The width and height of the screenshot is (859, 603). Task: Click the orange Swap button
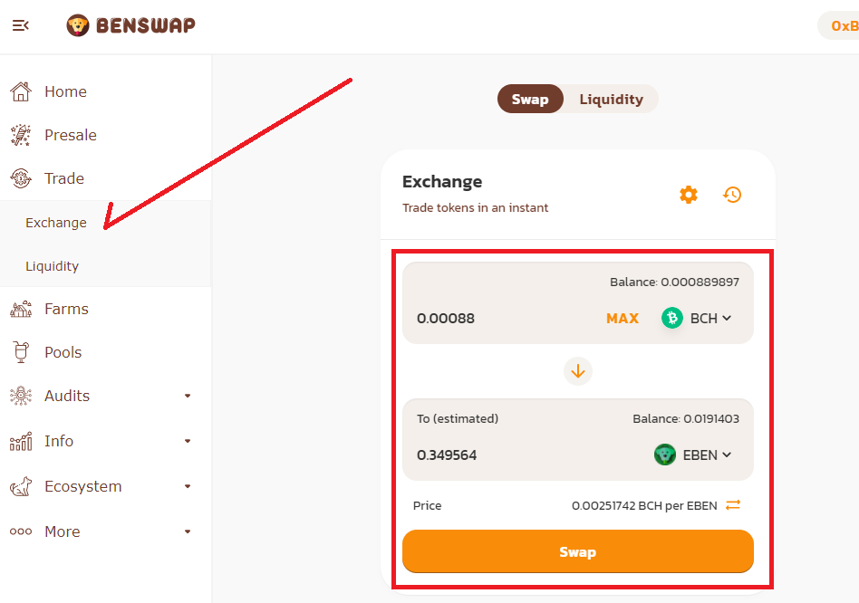pyautogui.click(x=578, y=551)
